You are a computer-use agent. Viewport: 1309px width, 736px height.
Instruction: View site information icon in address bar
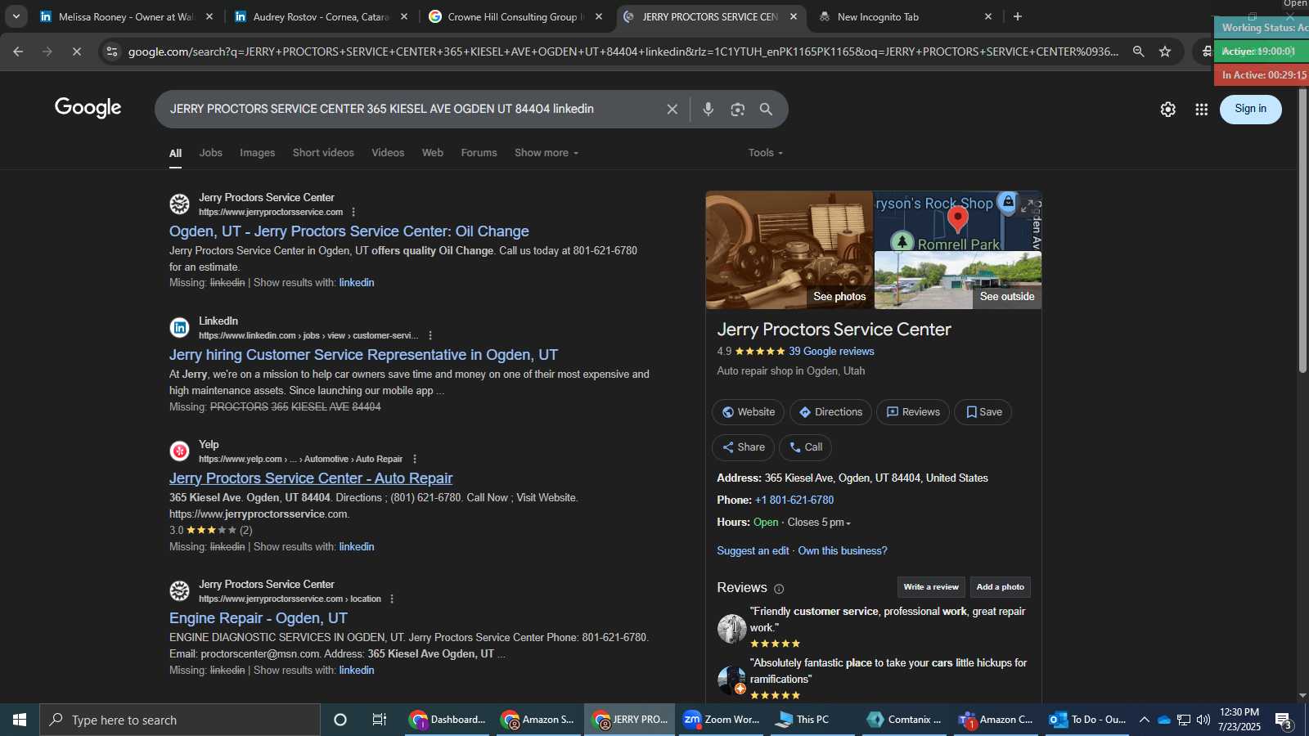[113, 52]
